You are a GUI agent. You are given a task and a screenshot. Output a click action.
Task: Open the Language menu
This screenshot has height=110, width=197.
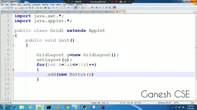36,5
